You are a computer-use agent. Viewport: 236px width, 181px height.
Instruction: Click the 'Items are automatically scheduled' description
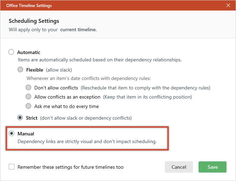(x=100, y=60)
